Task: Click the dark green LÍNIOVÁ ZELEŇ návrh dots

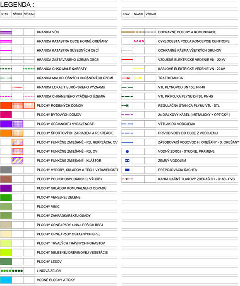Action: pos(17,271)
